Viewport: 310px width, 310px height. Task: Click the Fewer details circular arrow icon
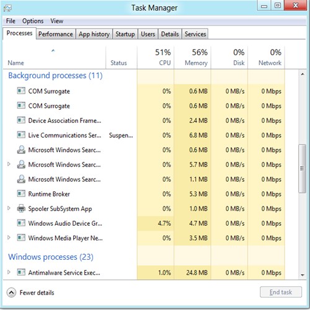pyautogui.click(x=11, y=293)
